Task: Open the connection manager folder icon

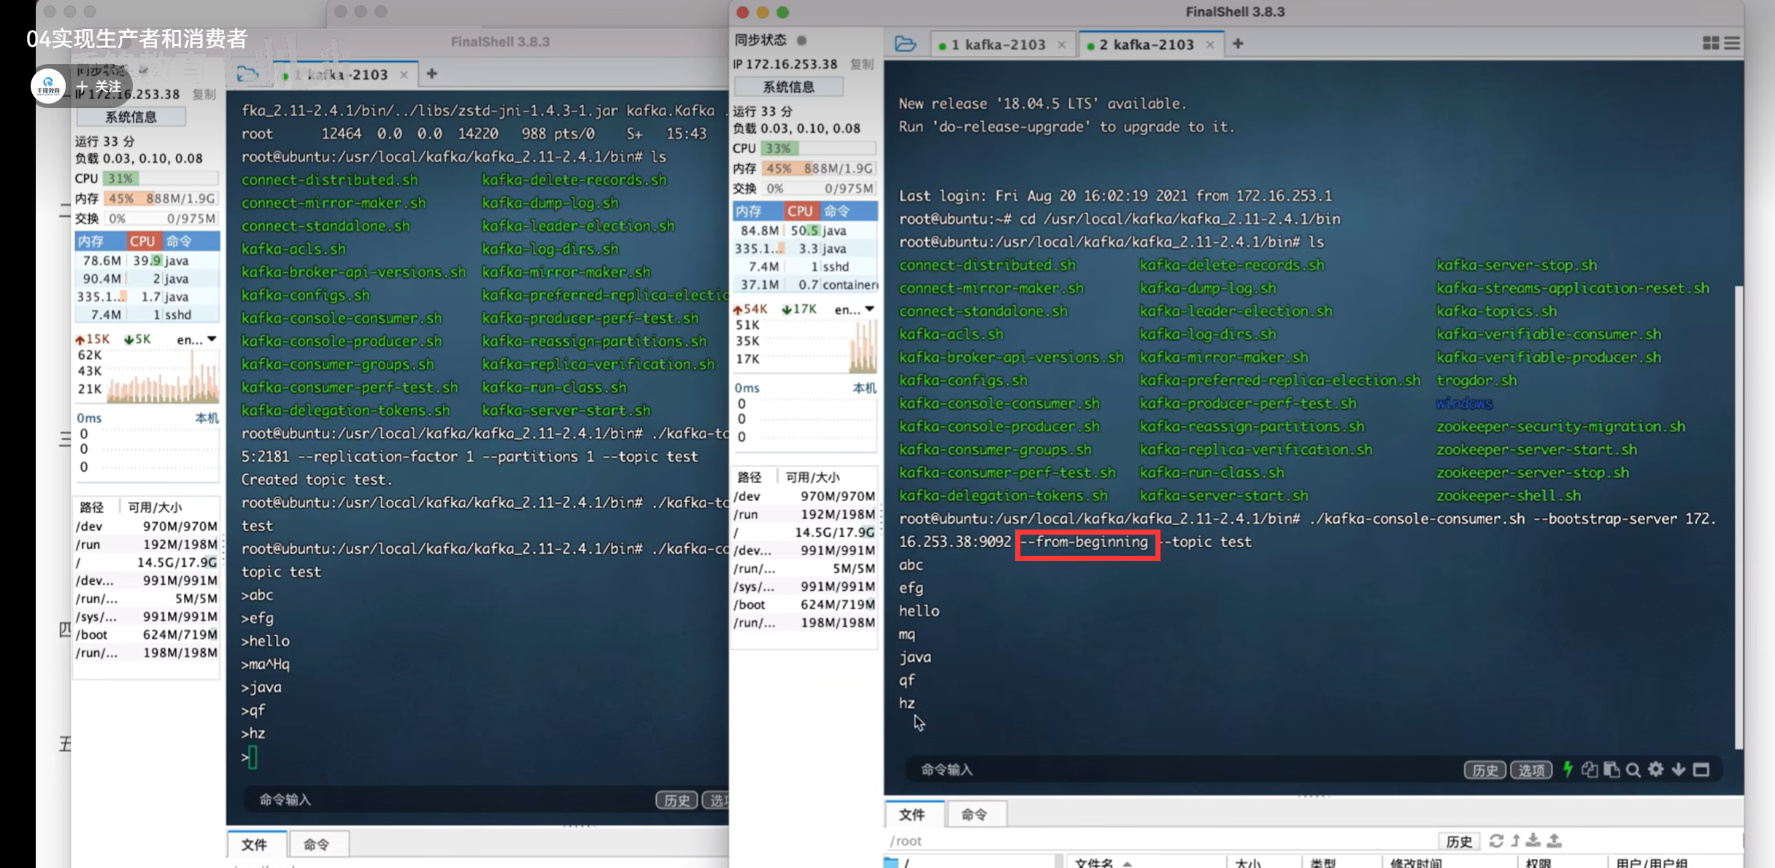Action: [x=905, y=44]
